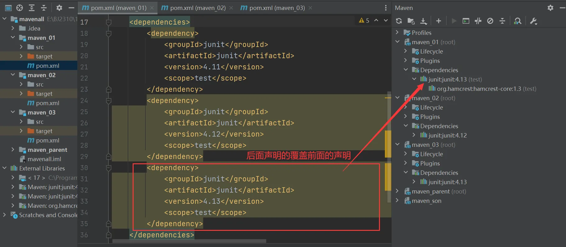Viewport: 566px width, 247px height.
Task: Close the pom.xml (maven_02) tab
Action: [231, 8]
